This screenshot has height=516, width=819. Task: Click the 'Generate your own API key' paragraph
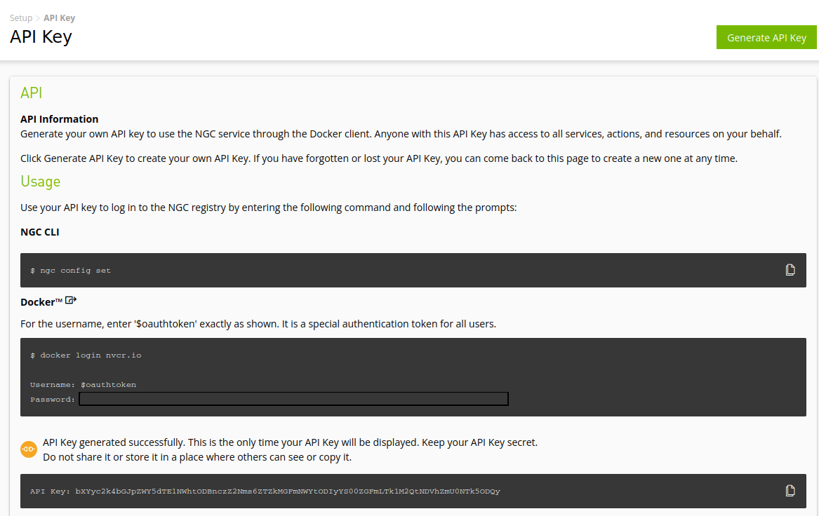tap(401, 134)
